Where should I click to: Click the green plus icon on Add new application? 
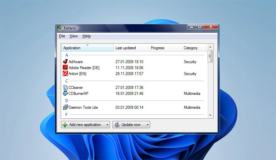65,125
